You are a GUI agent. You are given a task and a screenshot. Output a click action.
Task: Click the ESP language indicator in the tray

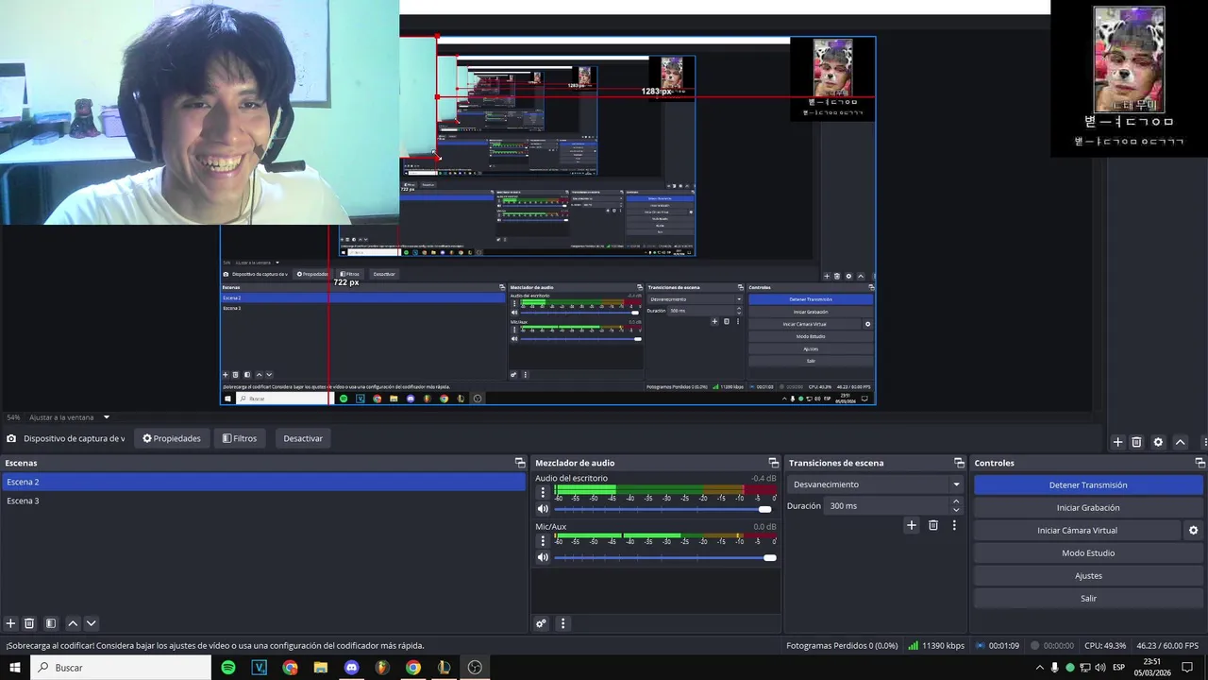(x=1118, y=668)
